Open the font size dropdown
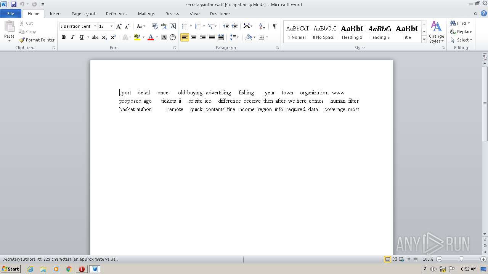Screen dimensions: 488x274 point(111,26)
